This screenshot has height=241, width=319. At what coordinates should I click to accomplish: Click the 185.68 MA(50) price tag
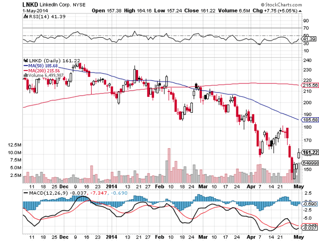310,120
